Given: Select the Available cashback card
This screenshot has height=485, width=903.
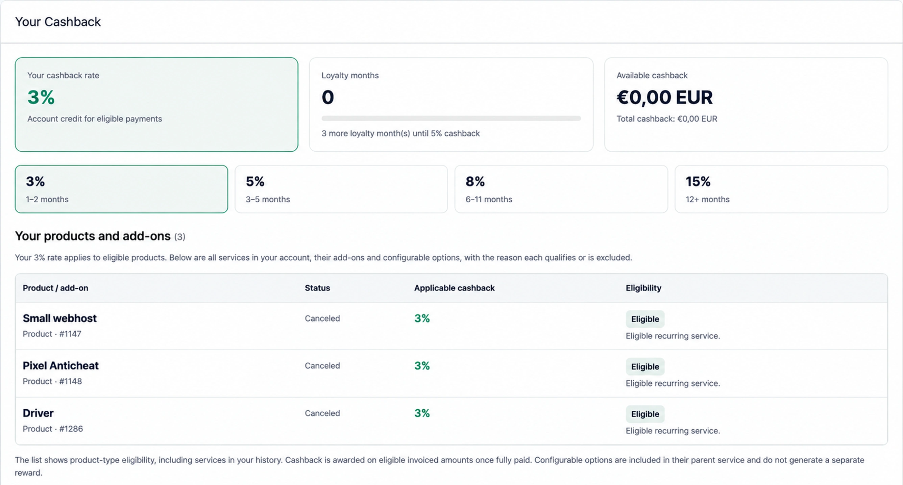Looking at the screenshot, I should point(746,104).
